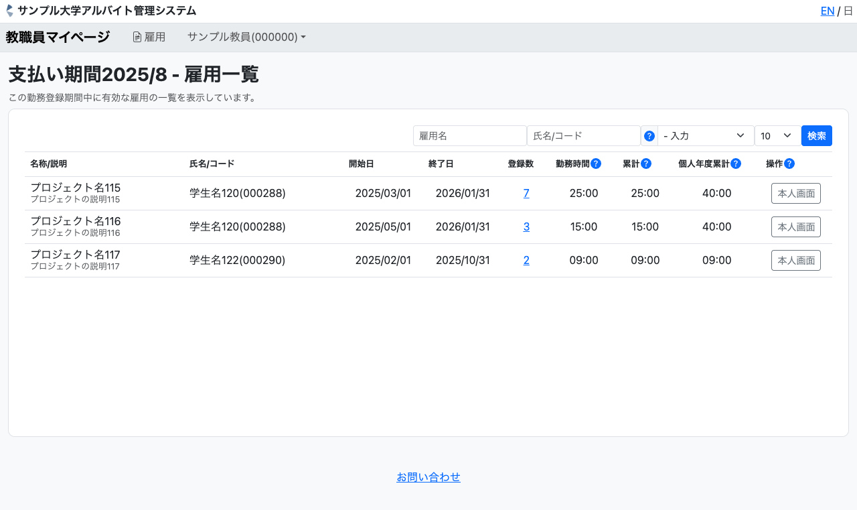Select the プロジェクト名115 name cell

[x=76, y=188]
